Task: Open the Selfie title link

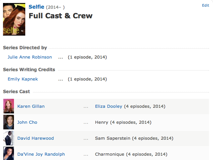Action: click(37, 7)
